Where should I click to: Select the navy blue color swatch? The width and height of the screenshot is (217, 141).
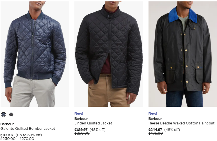pyautogui.click(x=3, y=115)
